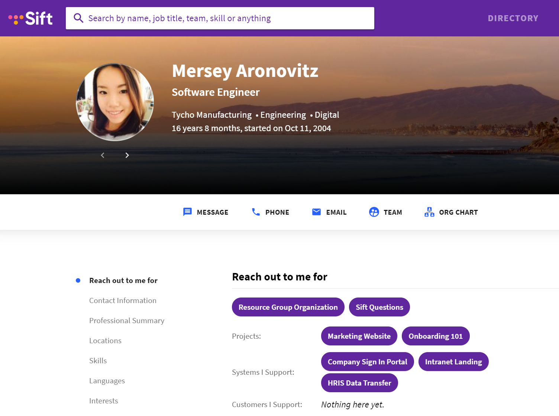Image resolution: width=559 pixels, height=416 pixels.
Task: Jump to Skills section
Action: tap(98, 361)
